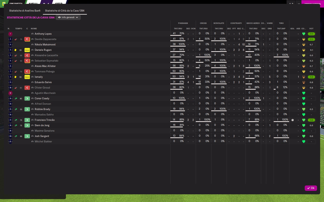Click the green substitution badge beside Francisco Trincão
The width and height of the screenshot is (324, 202).
pyautogui.click(x=27, y=120)
